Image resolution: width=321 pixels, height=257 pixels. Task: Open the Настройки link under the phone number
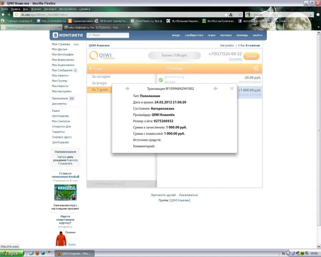tap(235, 59)
